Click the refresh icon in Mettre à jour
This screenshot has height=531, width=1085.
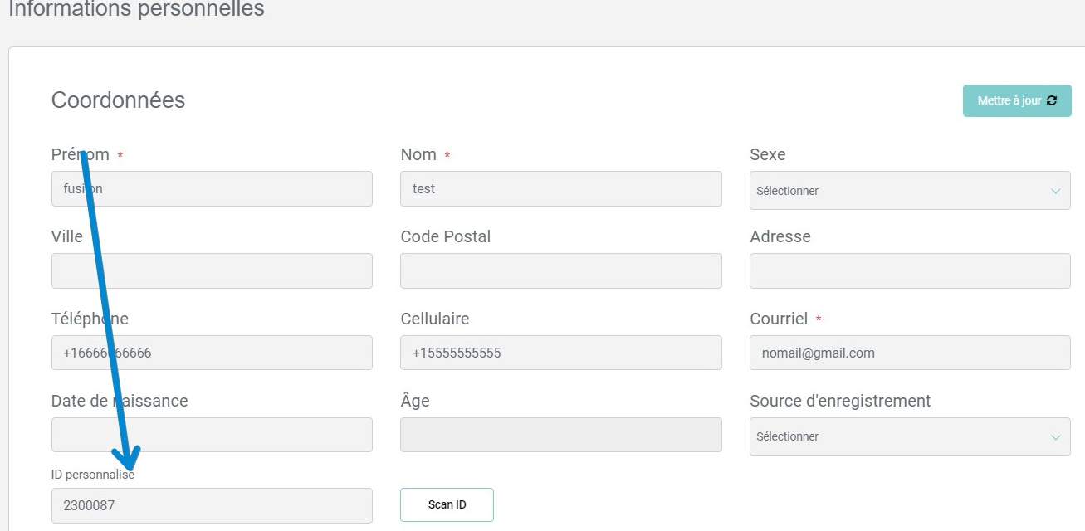[x=1052, y=100]
